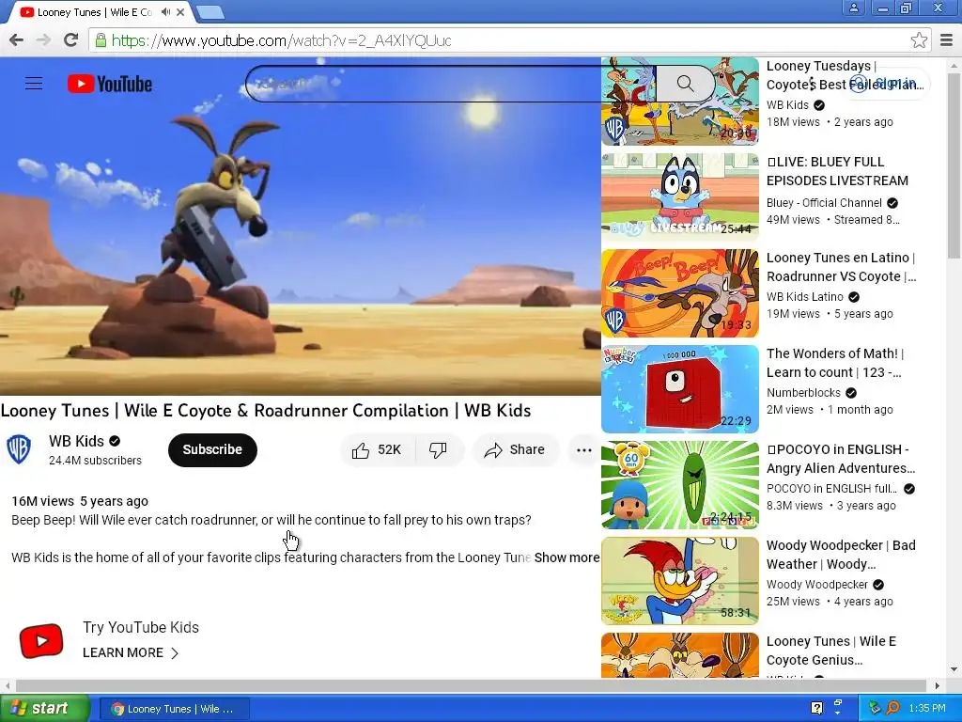962x722 pixels.
Task: Close the Looney Tunes browser tab
Action: point(180,11)
